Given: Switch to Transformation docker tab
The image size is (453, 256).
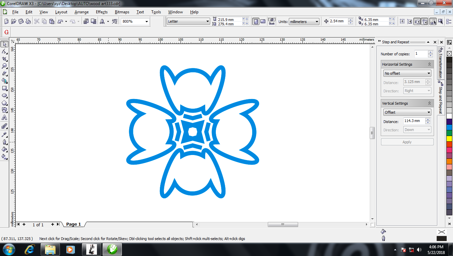Looking at the screenshot, I should tap(440, 62).
